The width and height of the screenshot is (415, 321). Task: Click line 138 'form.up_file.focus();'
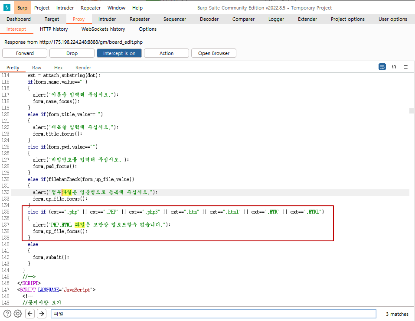tap(60, 231)
